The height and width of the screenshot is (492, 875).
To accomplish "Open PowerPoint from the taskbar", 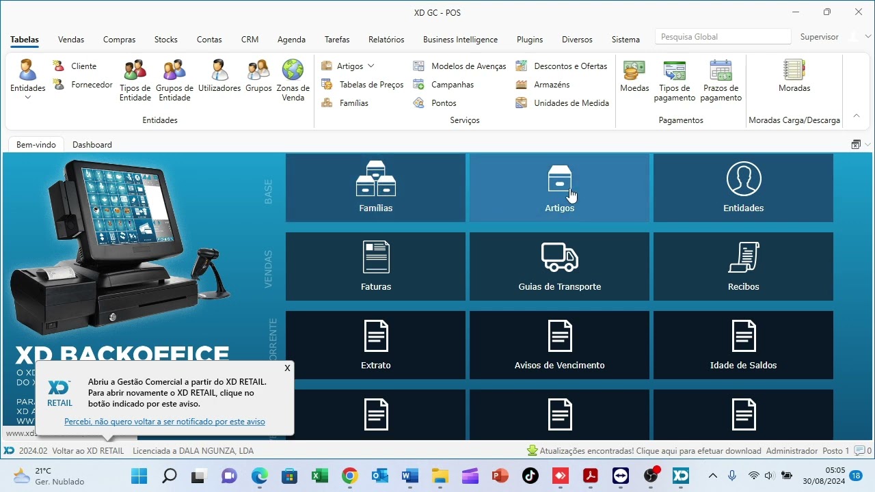I will point(500,476).
